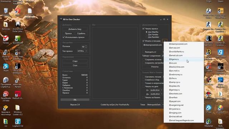Click the 'Добавить базу' button

(x=75, y=29)
